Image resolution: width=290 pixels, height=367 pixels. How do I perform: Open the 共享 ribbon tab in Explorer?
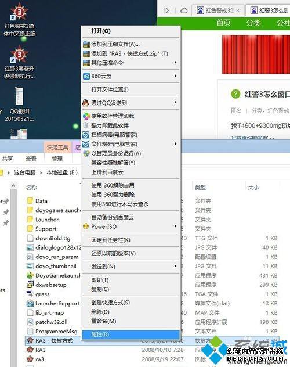8,159
